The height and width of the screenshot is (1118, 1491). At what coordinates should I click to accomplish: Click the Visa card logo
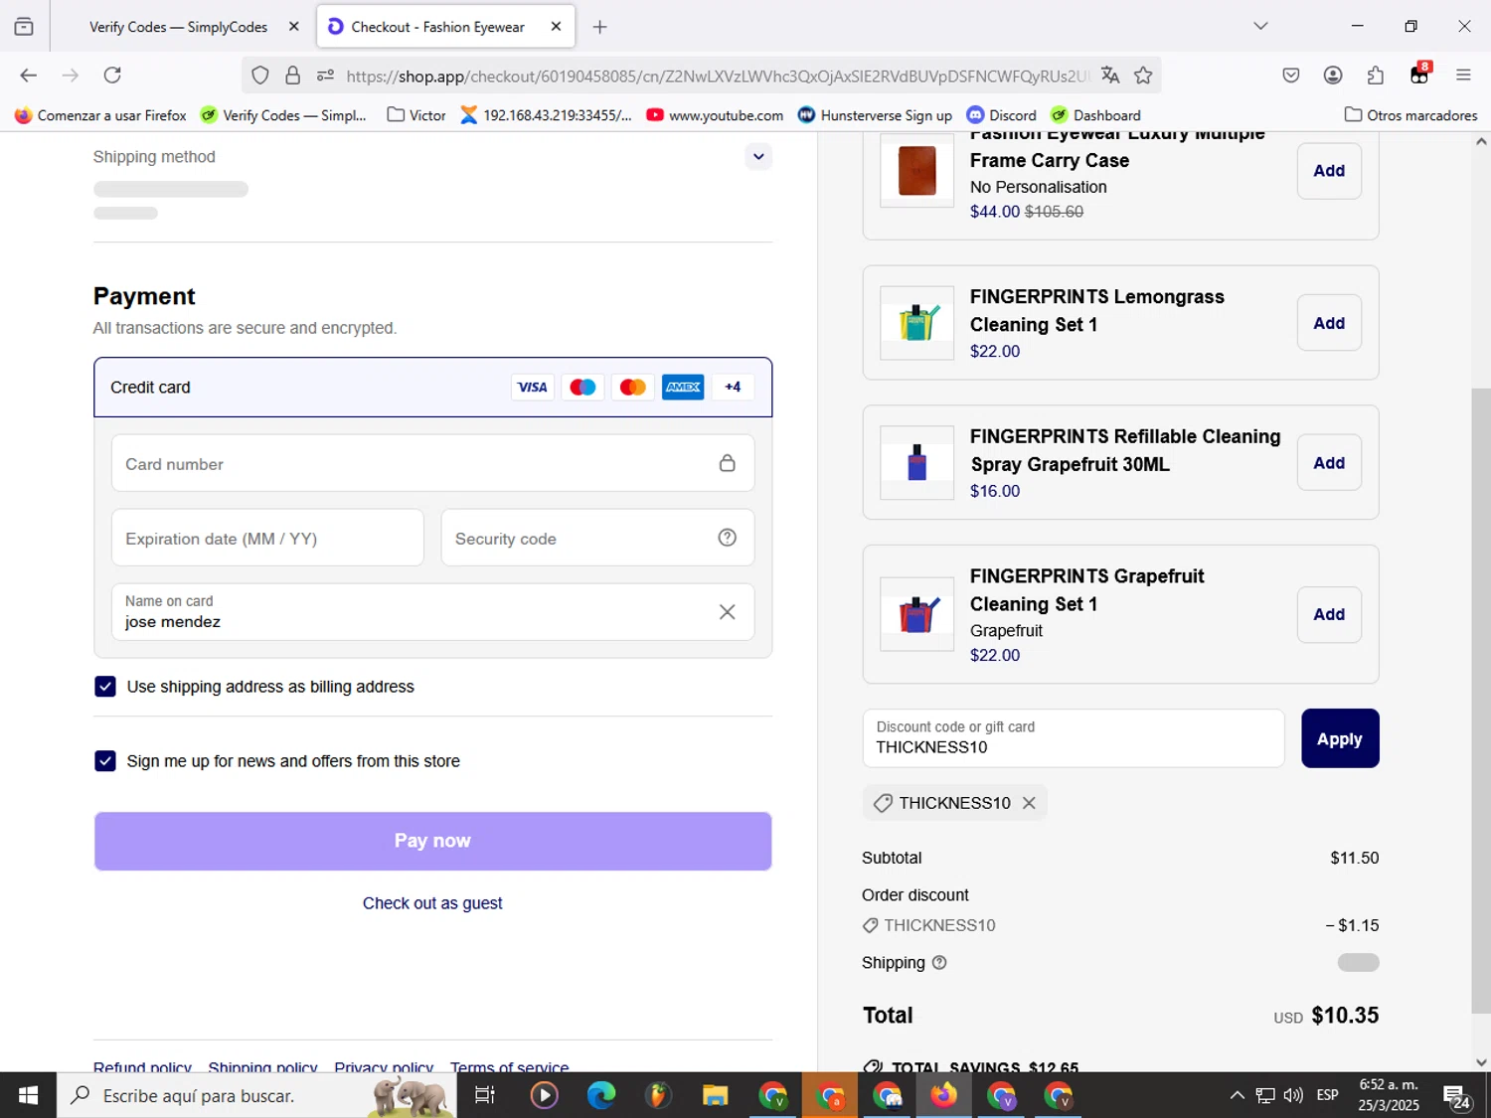pos(533,388)
